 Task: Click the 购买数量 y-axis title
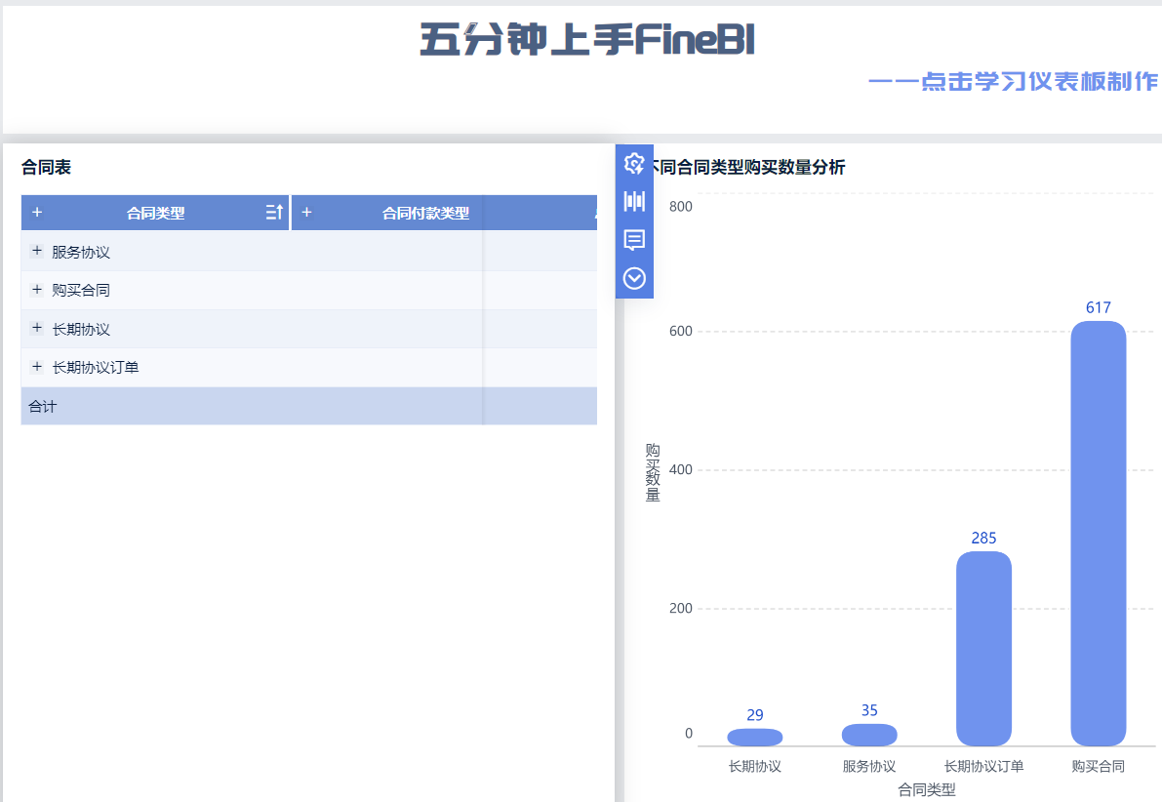tap(653, 473)
